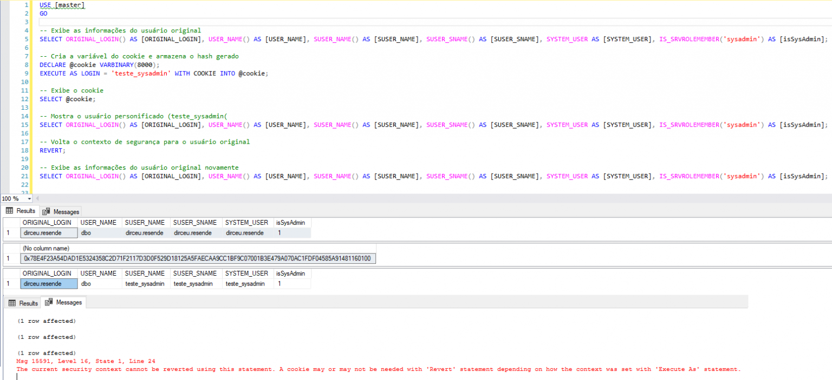Select the isSysAdmin column header

point(291,222)
